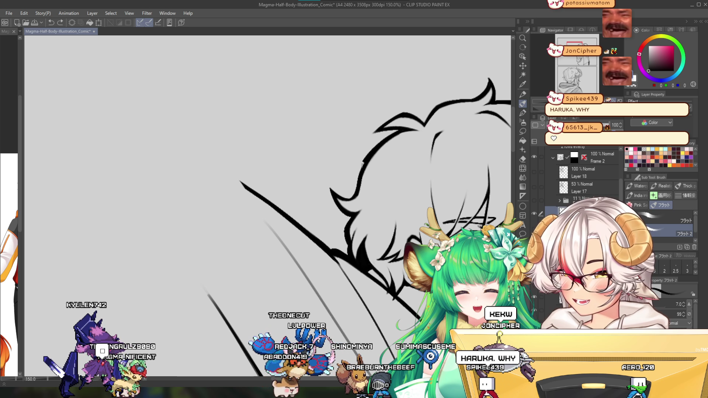Redo the last action
This screenshot has width=708, height=398.
point(60,22)
